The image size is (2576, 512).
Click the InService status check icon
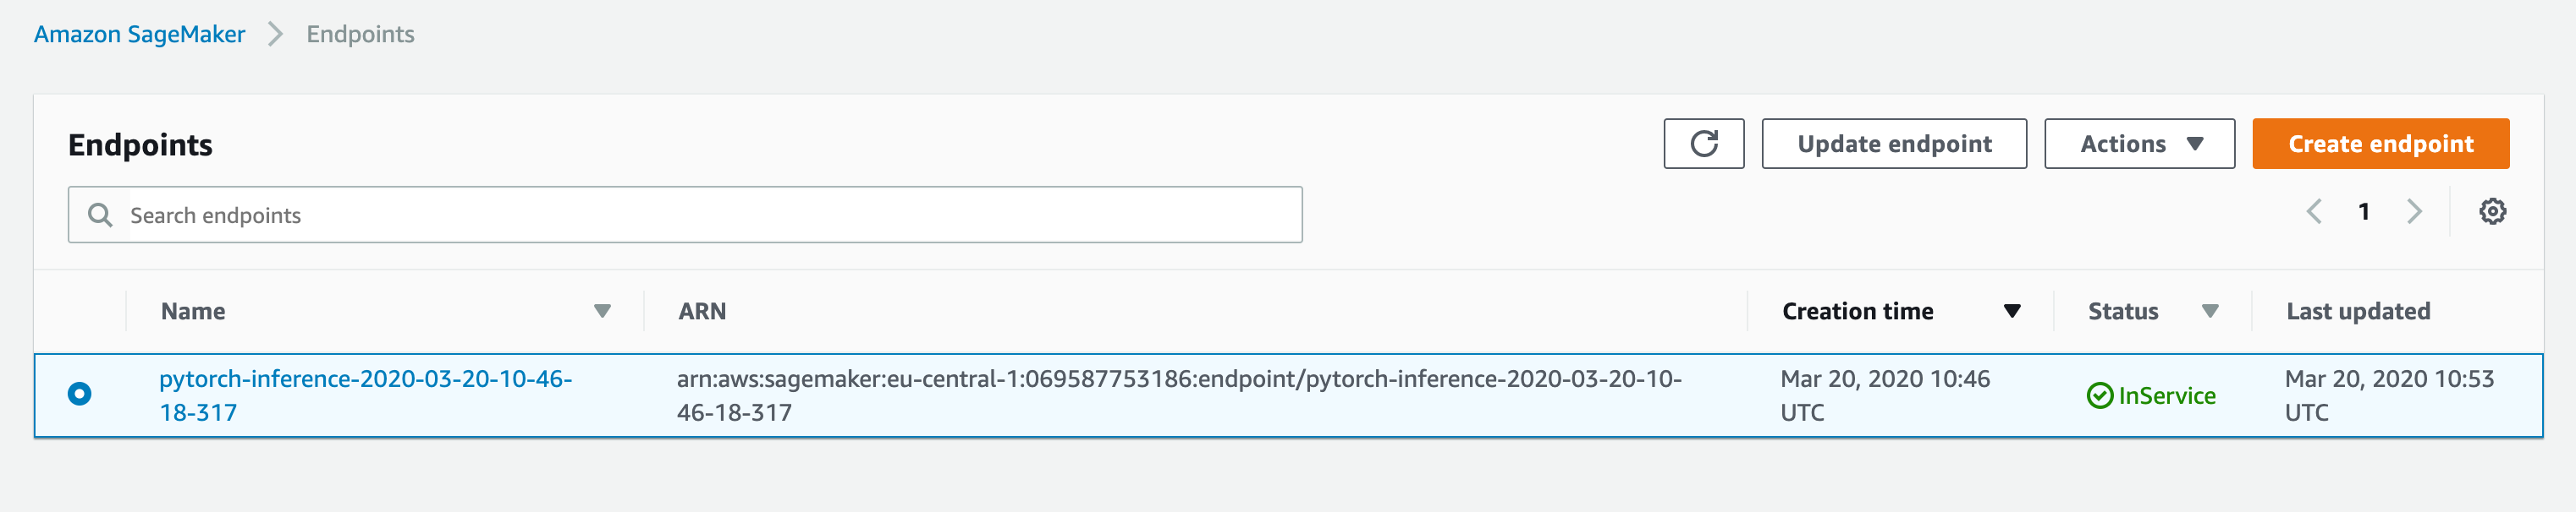click(x=2099, y=396)
